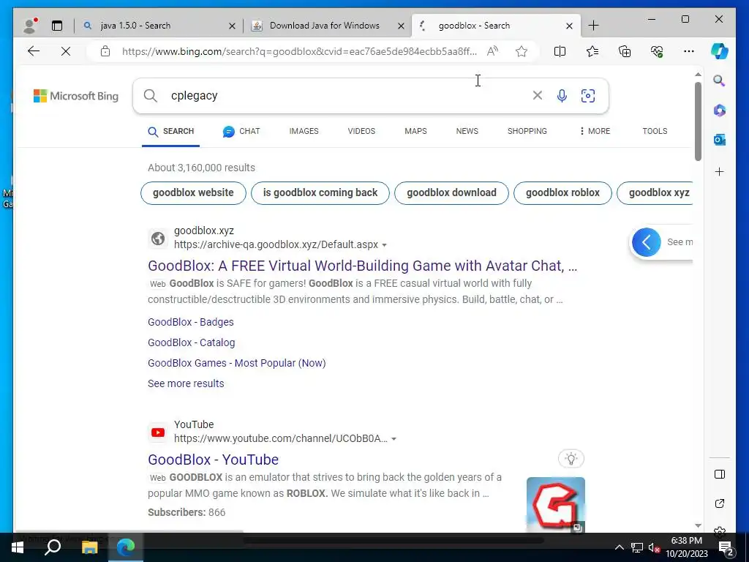Image resolution: width=749 pixels, height=562 pixels.
Task: Click the browser address bar URL
Action: 299,51
